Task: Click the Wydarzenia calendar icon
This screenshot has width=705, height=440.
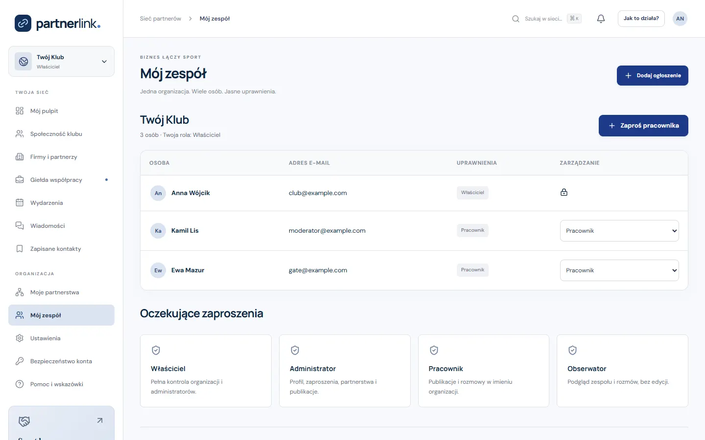Action: (x=20, y=203)
